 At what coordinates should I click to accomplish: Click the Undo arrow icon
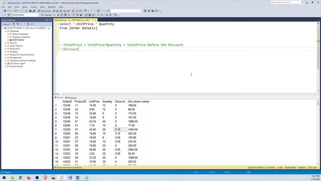pyautogui.click(x=85, y=11)
